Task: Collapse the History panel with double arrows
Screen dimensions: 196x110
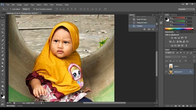Action: tap(153, 15)
